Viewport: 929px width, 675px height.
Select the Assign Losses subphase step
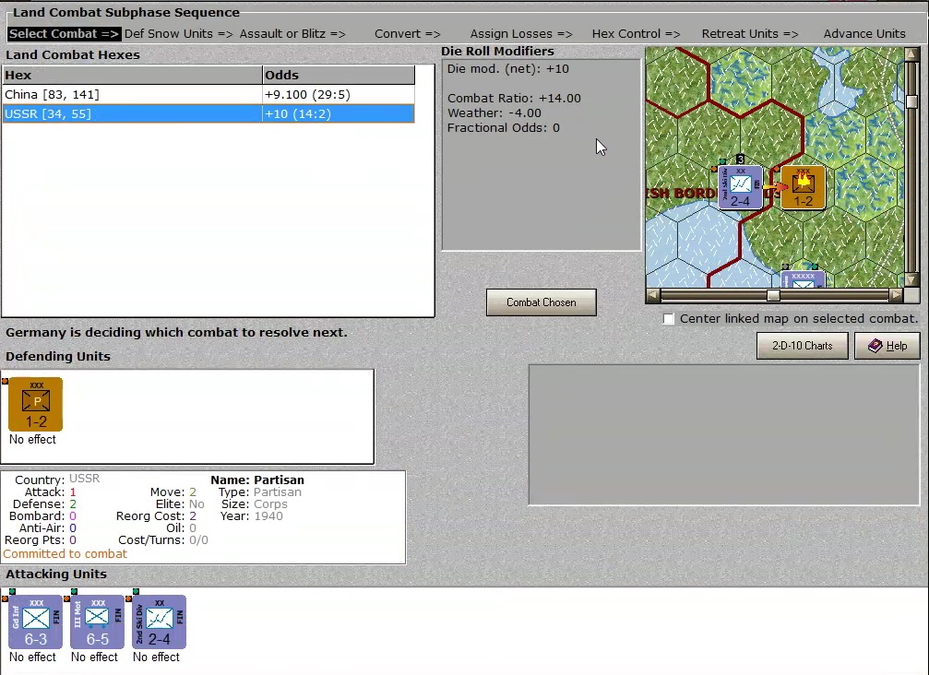(x=521, y=34)
